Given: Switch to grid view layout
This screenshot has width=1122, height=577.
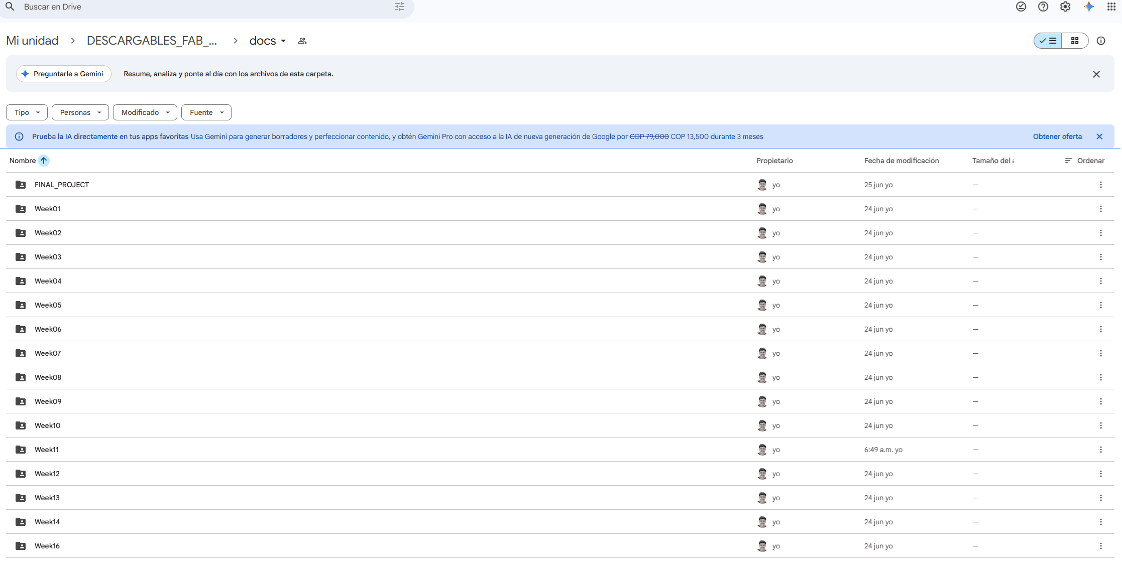Looking at the screenshot, I should (x=1075, y=41).
